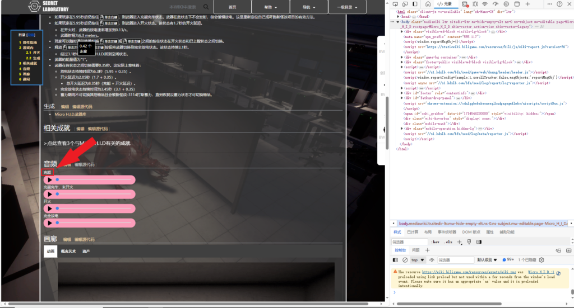
Task: Open console settings gear icon
Action: pyautogui.click(x=541, y=260)
